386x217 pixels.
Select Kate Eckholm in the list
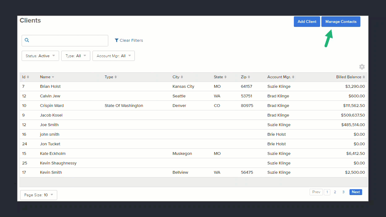click(53, 154)
